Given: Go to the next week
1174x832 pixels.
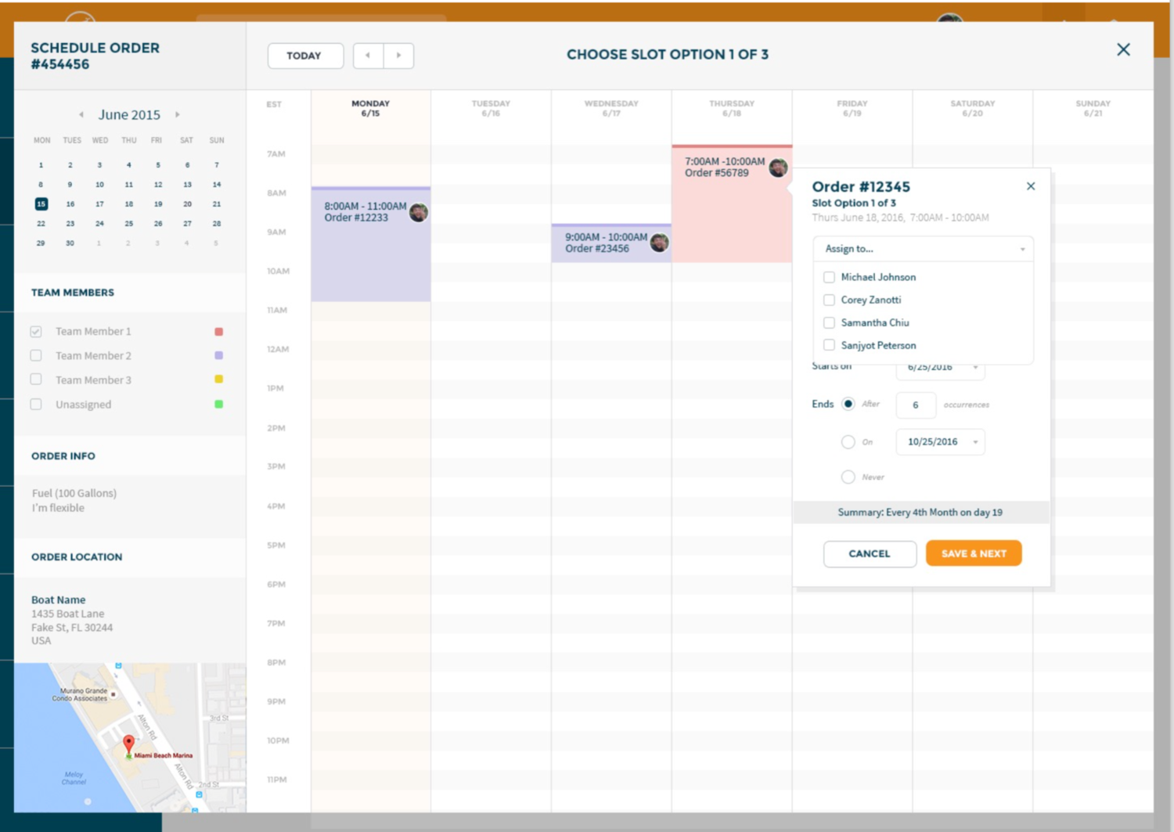Looking at the screenshot, I should click(398, 56).
